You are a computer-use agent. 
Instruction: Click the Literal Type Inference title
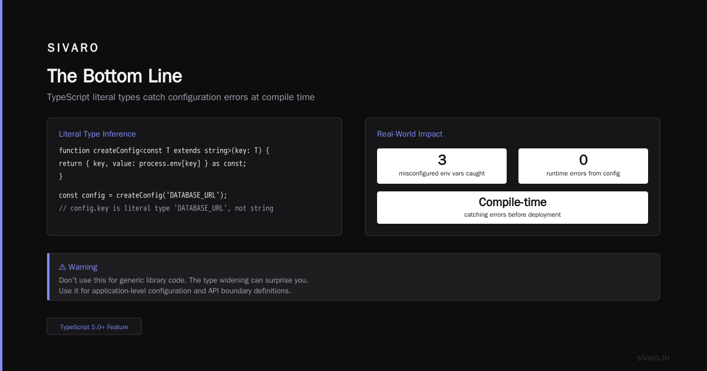click(x=97, y=134)
